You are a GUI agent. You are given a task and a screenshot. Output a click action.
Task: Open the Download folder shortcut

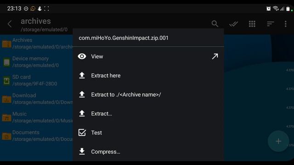[x=37, y=99]
